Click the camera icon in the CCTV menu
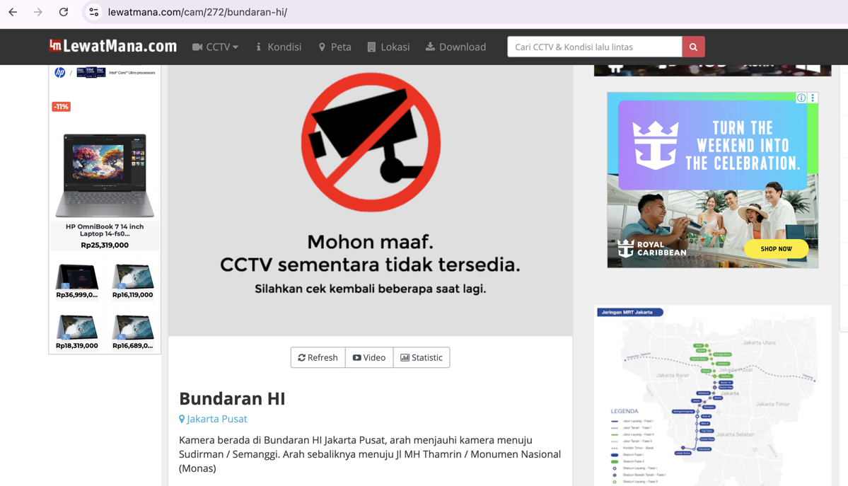 (x=197, y=47)
